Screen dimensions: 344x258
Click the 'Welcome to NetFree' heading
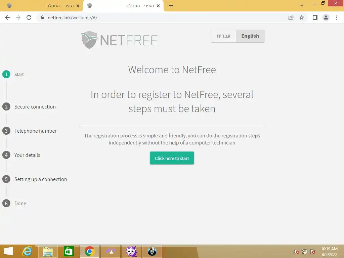(x=172, y=70)
